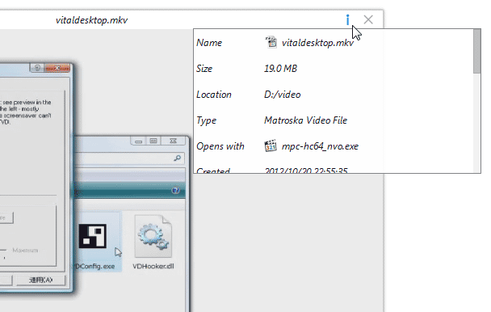The image size is (491, 312).
Task: Click the Size label in the info panel
Action: point(204,69)
